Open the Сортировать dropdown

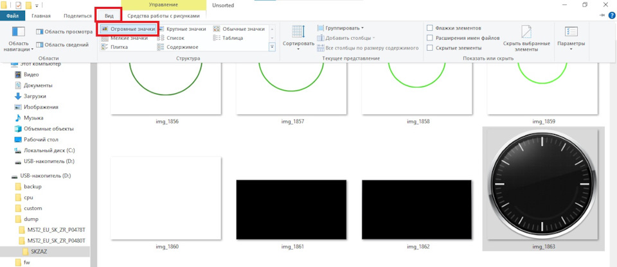[x=298, y=38]
